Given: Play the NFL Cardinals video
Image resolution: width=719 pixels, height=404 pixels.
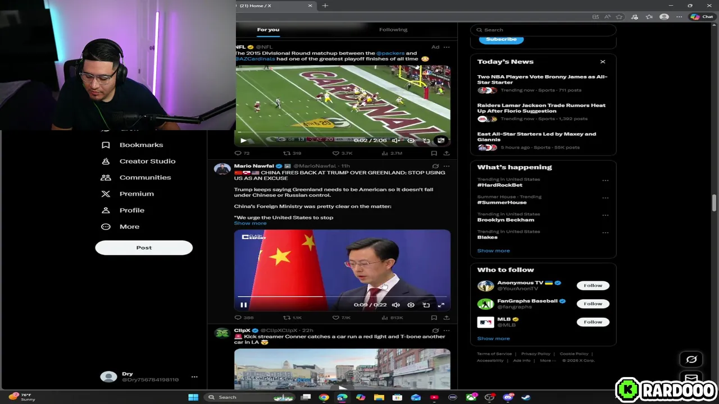Looking at the screenshot, I should point(243,140).
